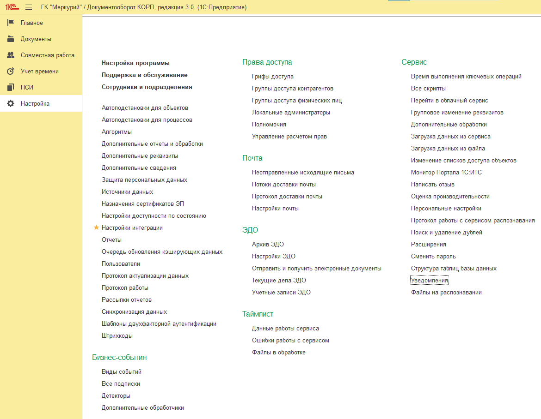Unstar the Настройки интеграции favorite star
Screen dimensions: 541x419
click(96, 227)
